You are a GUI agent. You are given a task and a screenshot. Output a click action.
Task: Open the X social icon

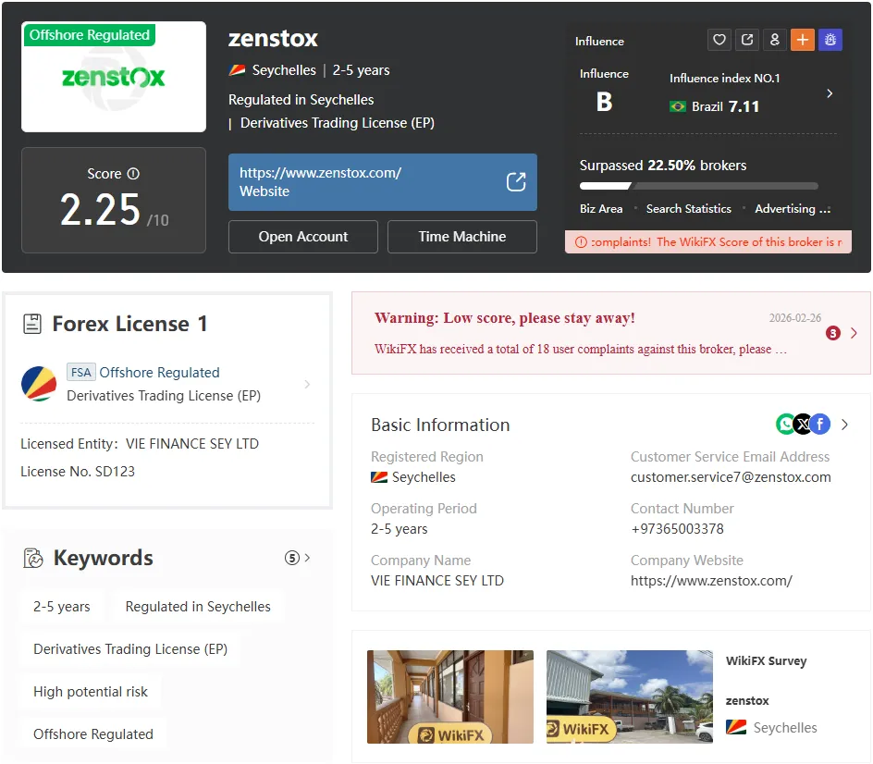click(x=803, y=425)
